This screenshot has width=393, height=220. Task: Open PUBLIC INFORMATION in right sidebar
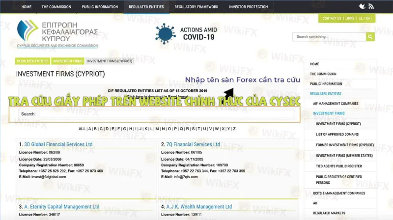(x=326, y=84)
